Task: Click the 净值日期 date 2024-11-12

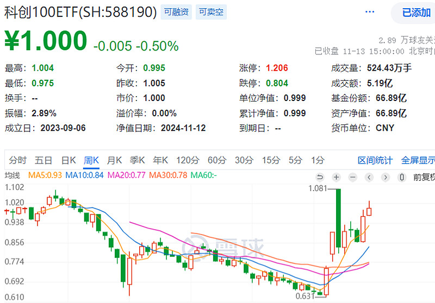Action: pos(183,128)
